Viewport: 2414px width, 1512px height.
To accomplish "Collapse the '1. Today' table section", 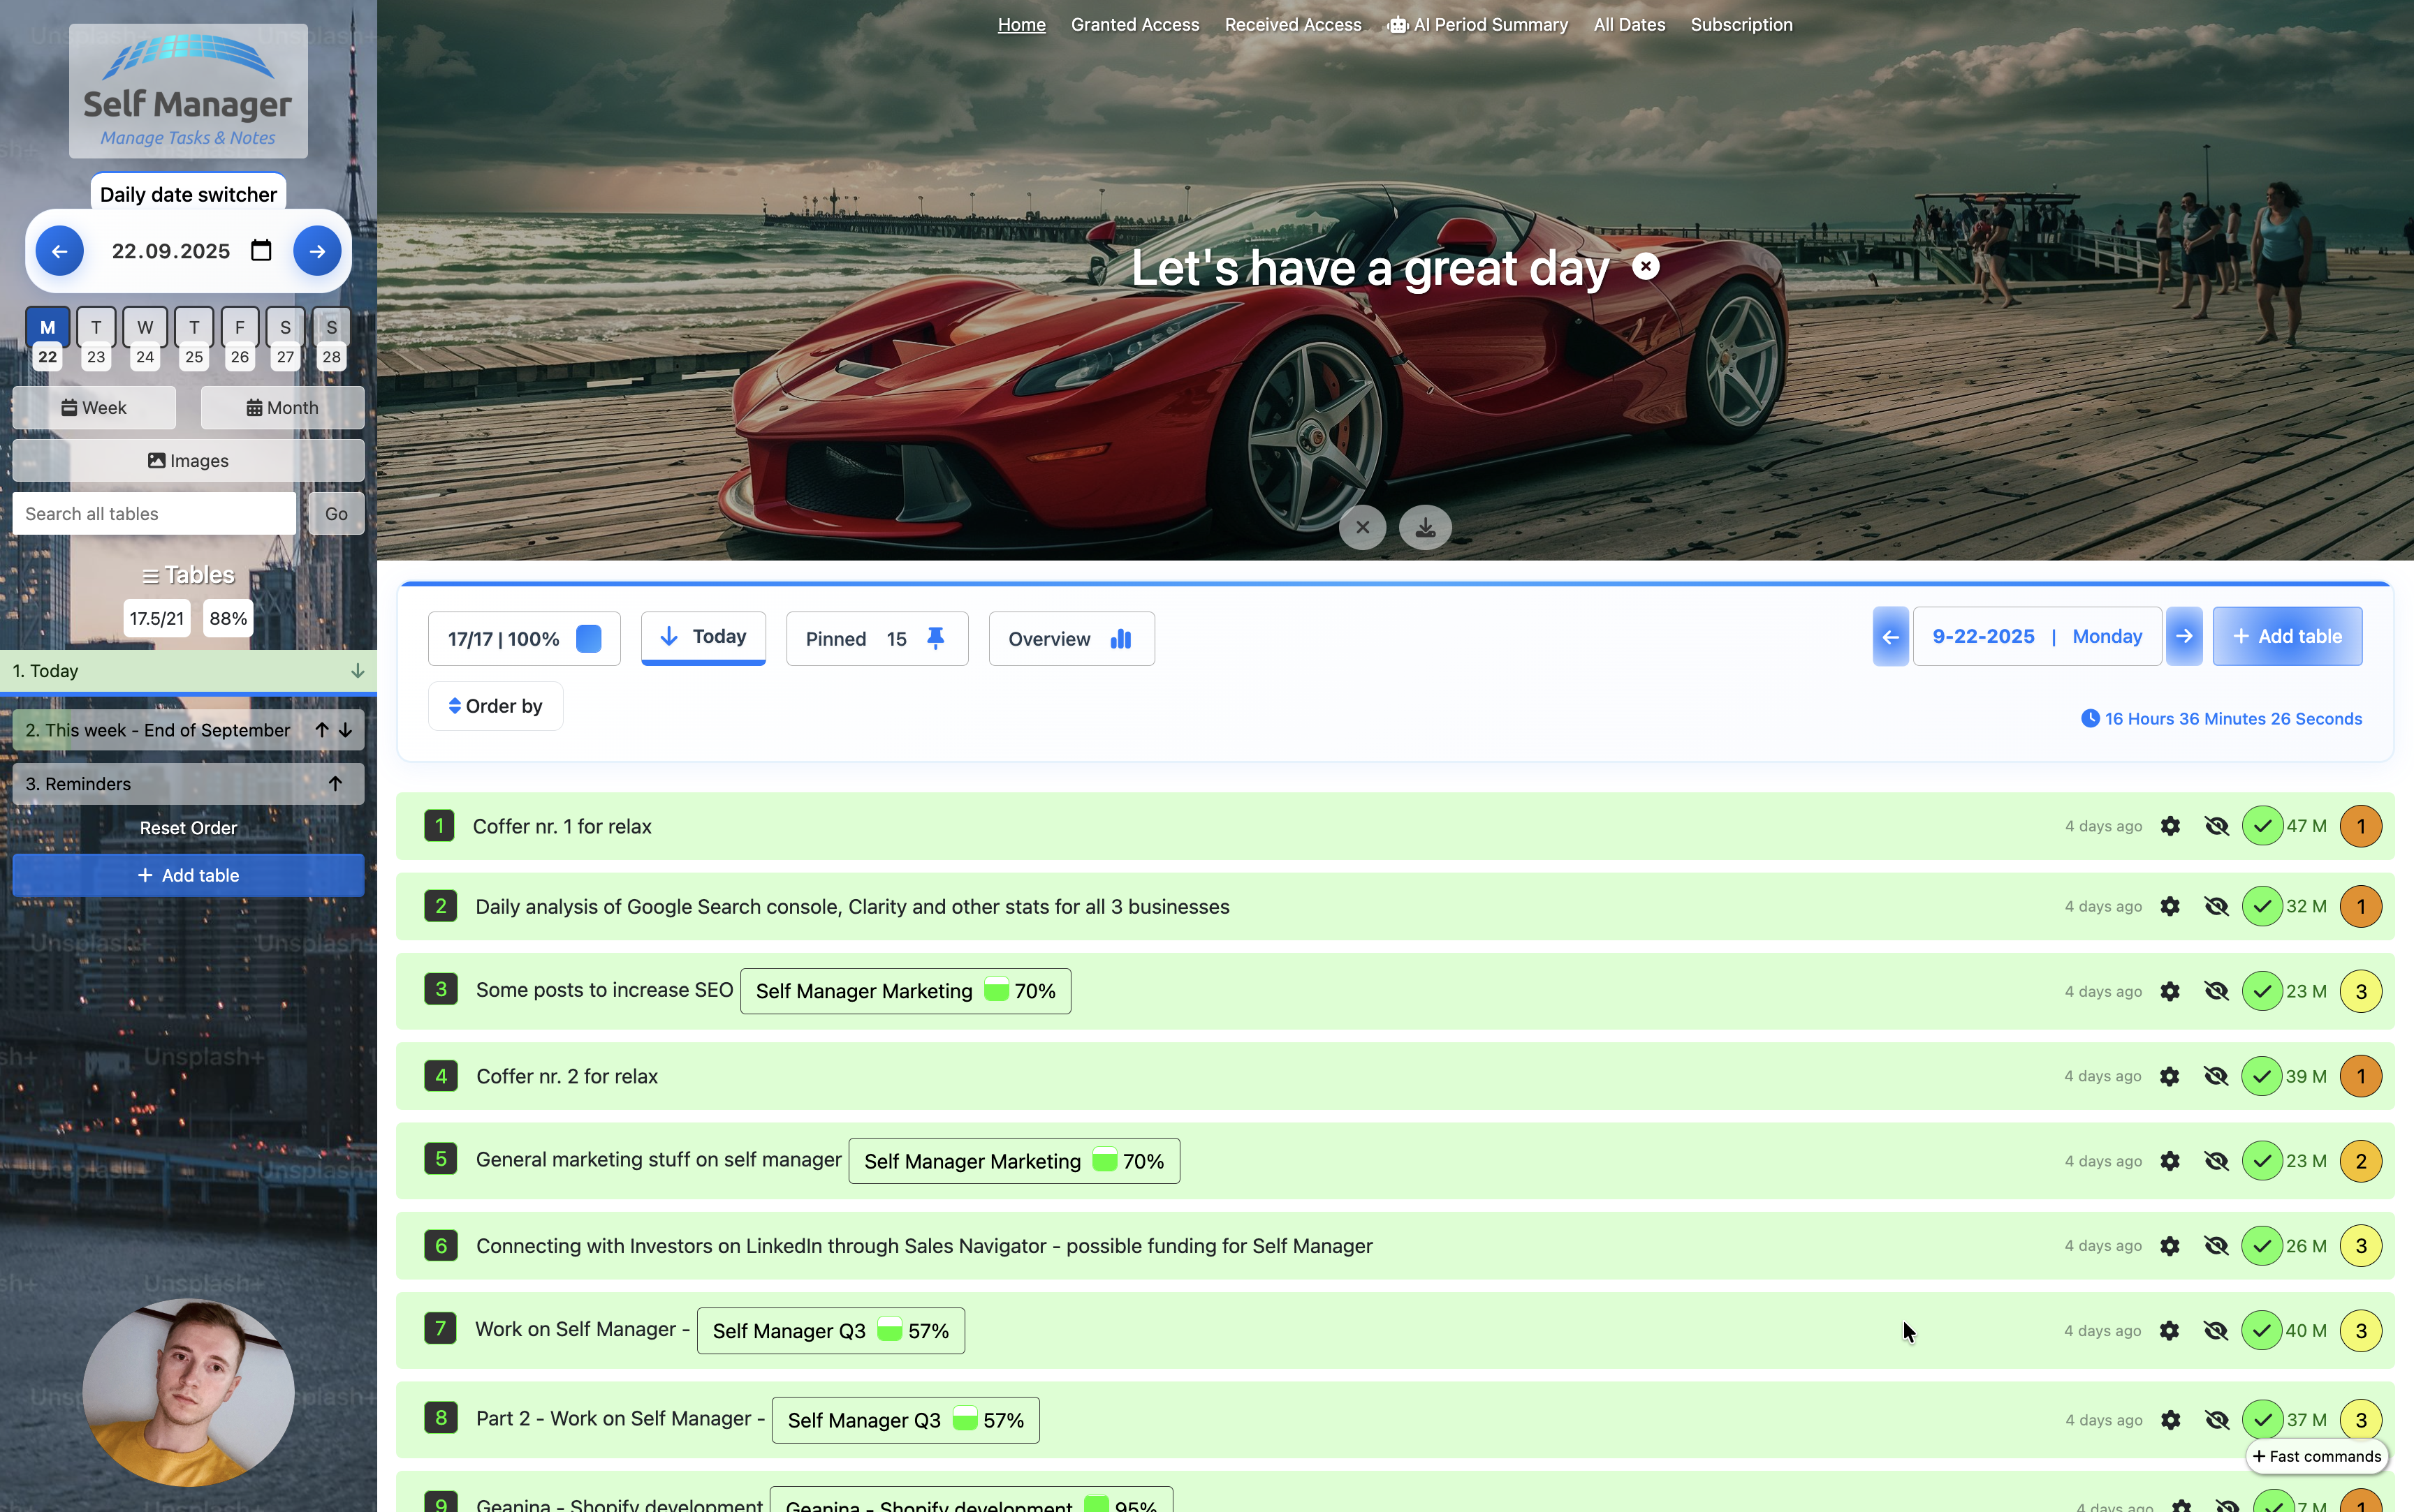I will tap(357, 671).
